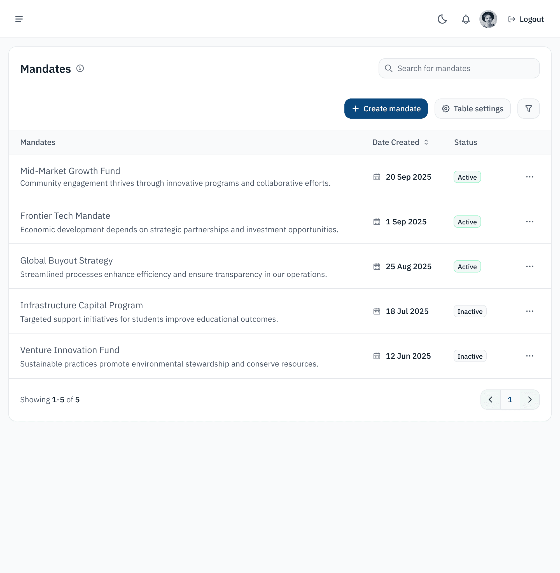Click the profile avatar image
Screen dimensions: 560x573
[488, 19]
